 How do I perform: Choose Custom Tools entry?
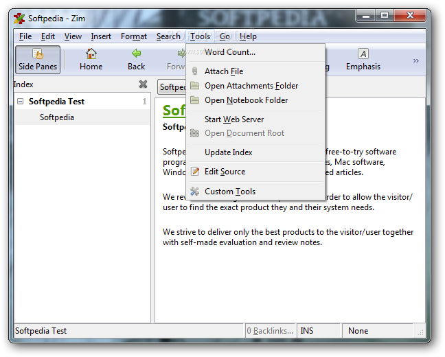click(255, 192)
